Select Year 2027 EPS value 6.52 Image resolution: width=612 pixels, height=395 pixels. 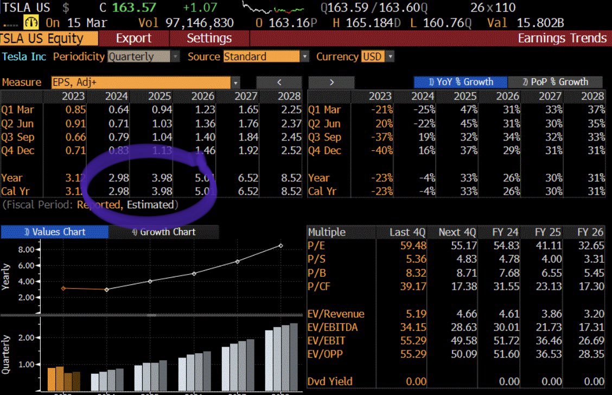click(248, 178)
